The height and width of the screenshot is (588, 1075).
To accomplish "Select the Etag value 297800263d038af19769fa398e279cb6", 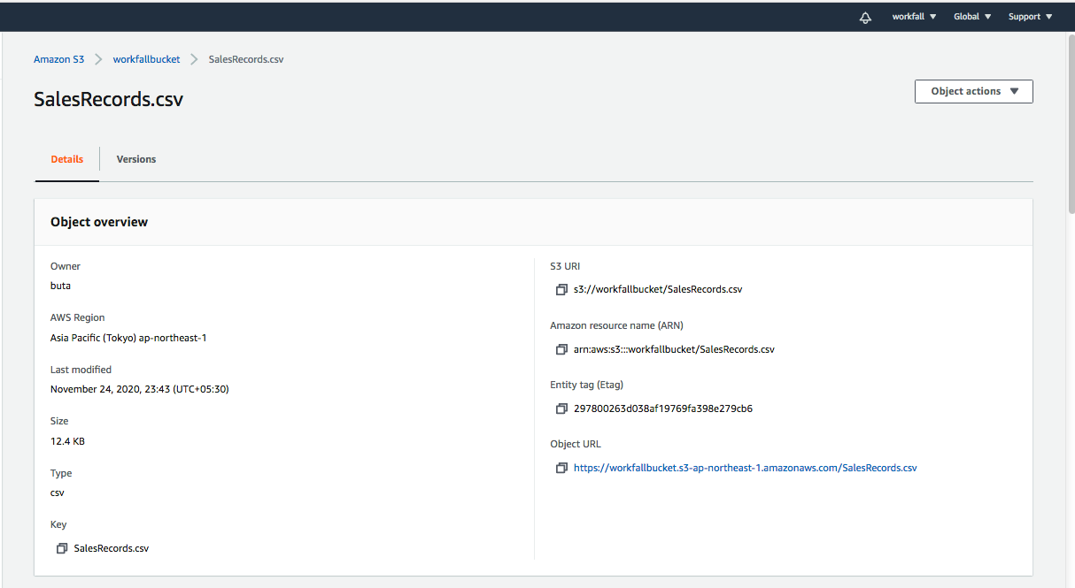I will tap(663, 409).
